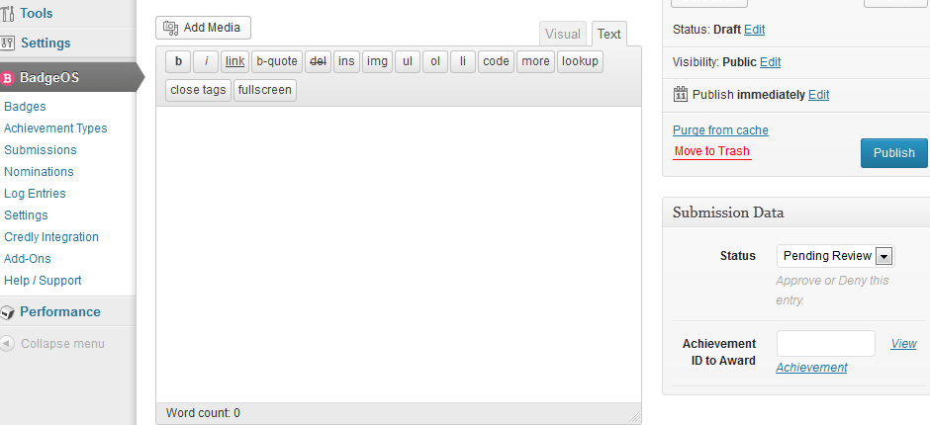Image resolution: width=930 pixels, height=425 pixels.
Task: Click the Tools menu icon
Action: tap(7, 13)
